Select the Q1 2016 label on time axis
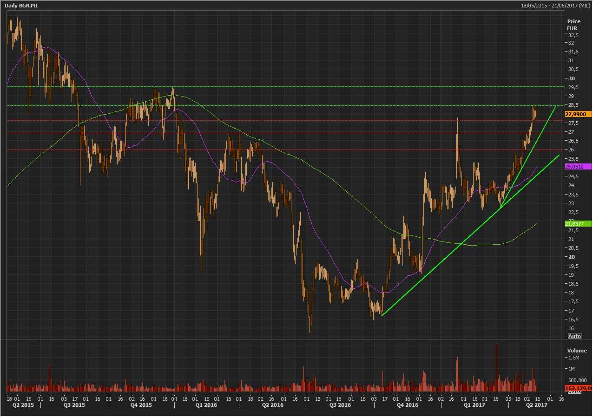The width and height of the screenshot is (593, 417). point(206,405)
